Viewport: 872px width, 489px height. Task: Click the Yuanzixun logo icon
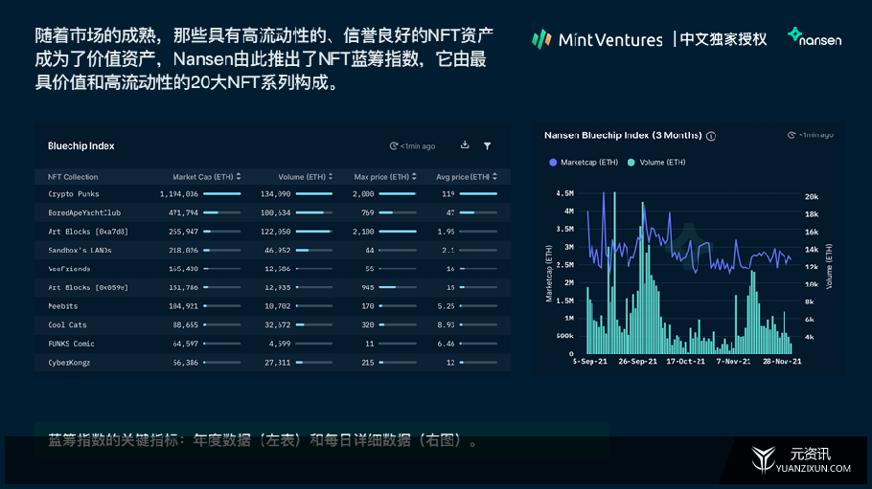tap(764, 459)
